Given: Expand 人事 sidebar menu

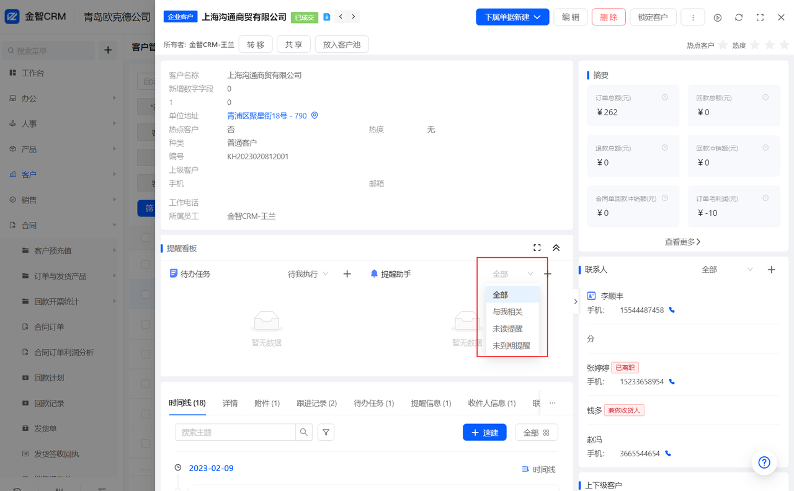Looking at the screenshot, I should tap(62, 123).
